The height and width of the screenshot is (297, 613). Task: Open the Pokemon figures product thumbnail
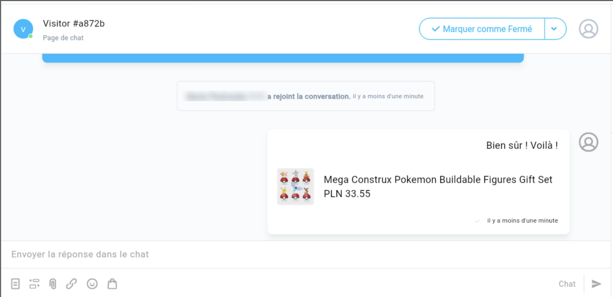click(296, 187)
